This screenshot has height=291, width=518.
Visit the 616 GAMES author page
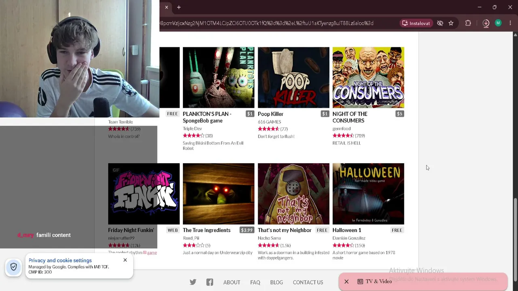269,122
